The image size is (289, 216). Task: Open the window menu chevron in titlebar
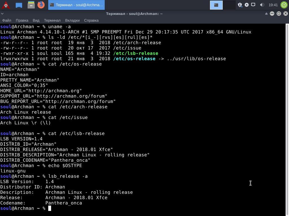point(2,13)
